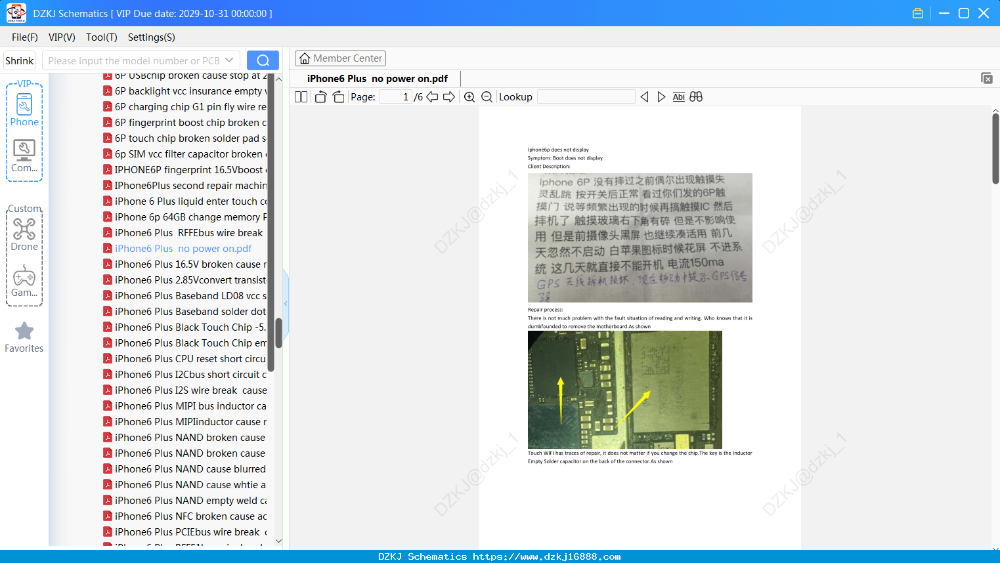Open the Member Center button
Image resolution: width=1000 pixels, height=563 pixels.
(340, 58)
